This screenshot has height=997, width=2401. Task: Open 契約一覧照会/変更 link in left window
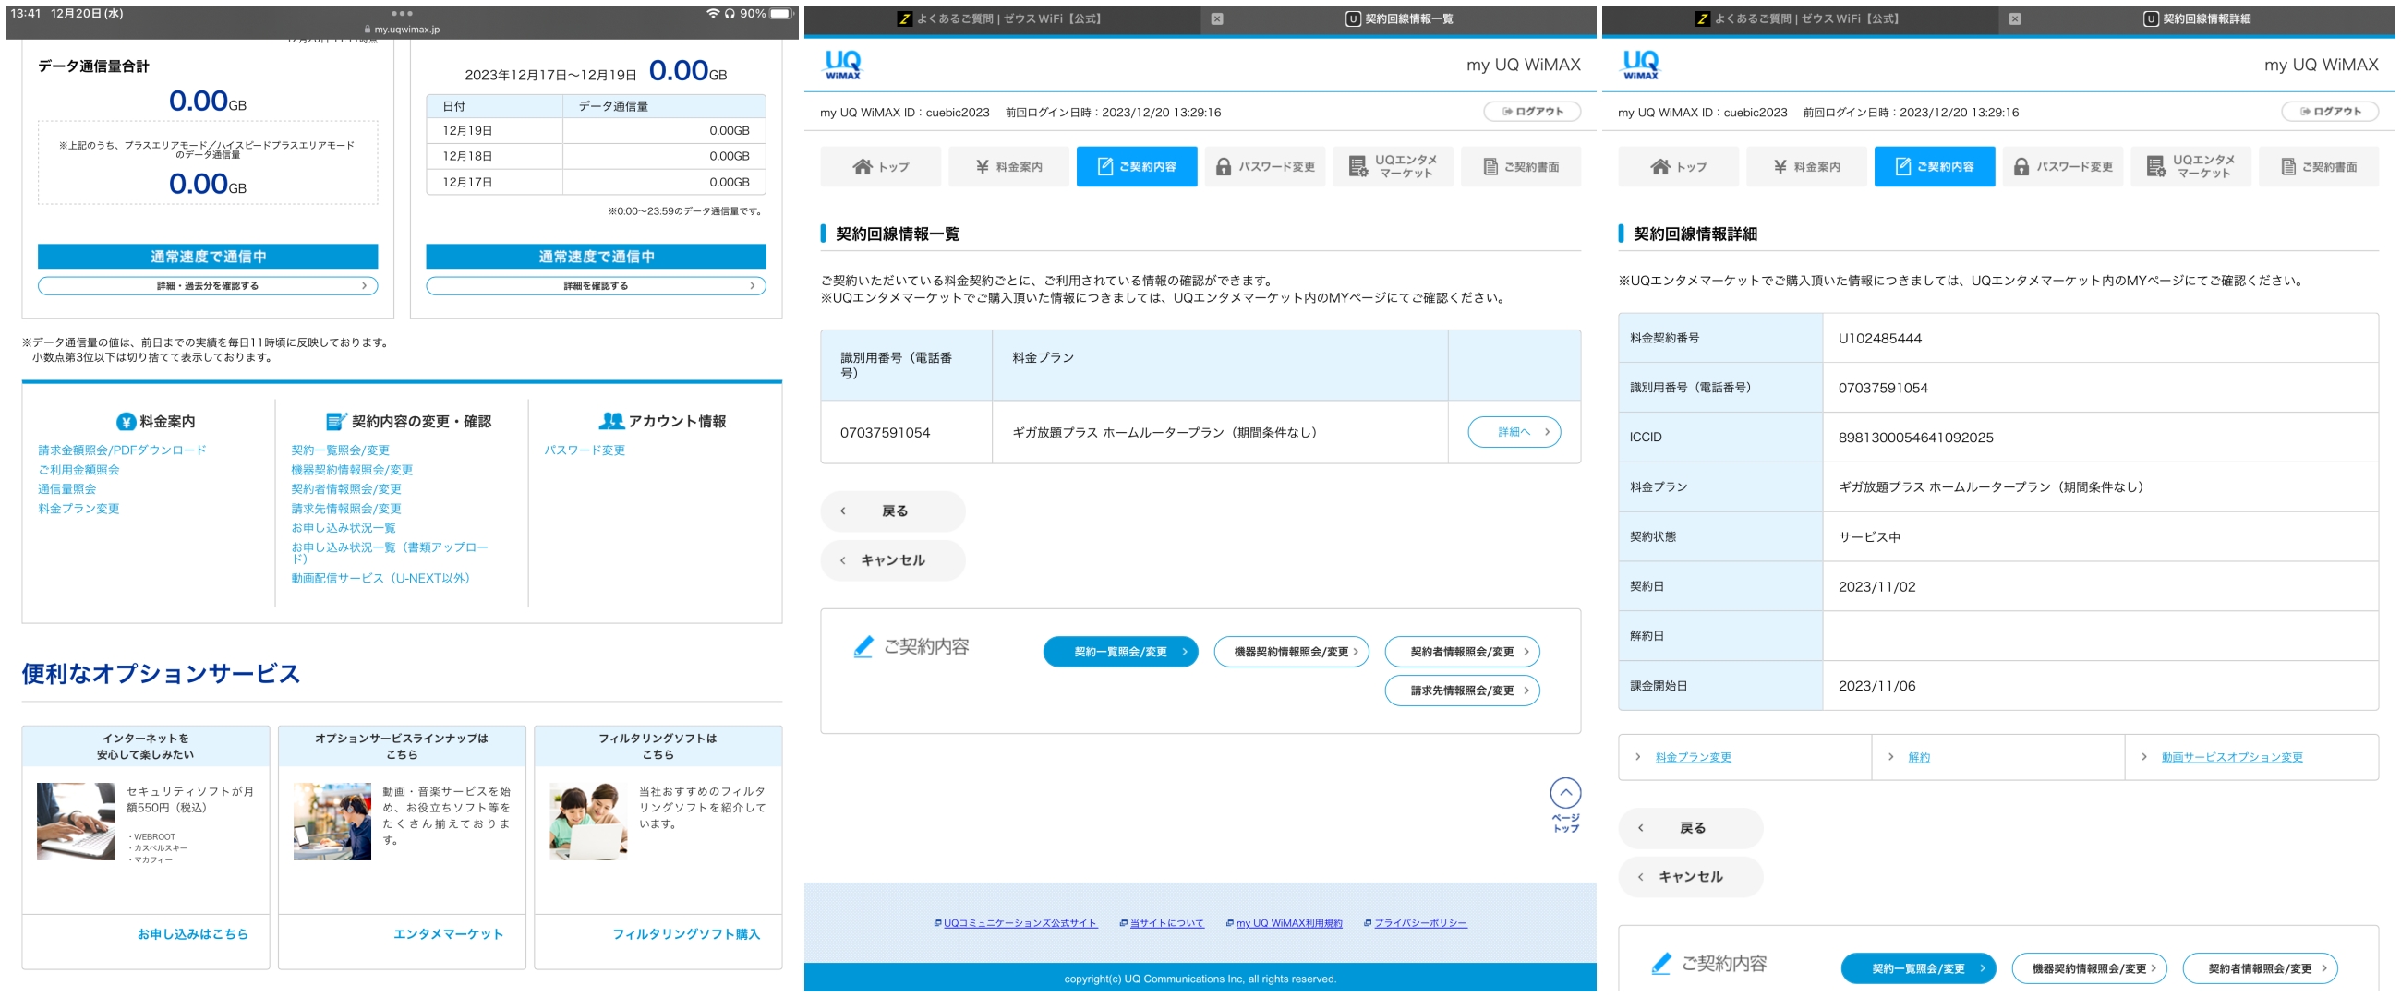coord(340,451)
